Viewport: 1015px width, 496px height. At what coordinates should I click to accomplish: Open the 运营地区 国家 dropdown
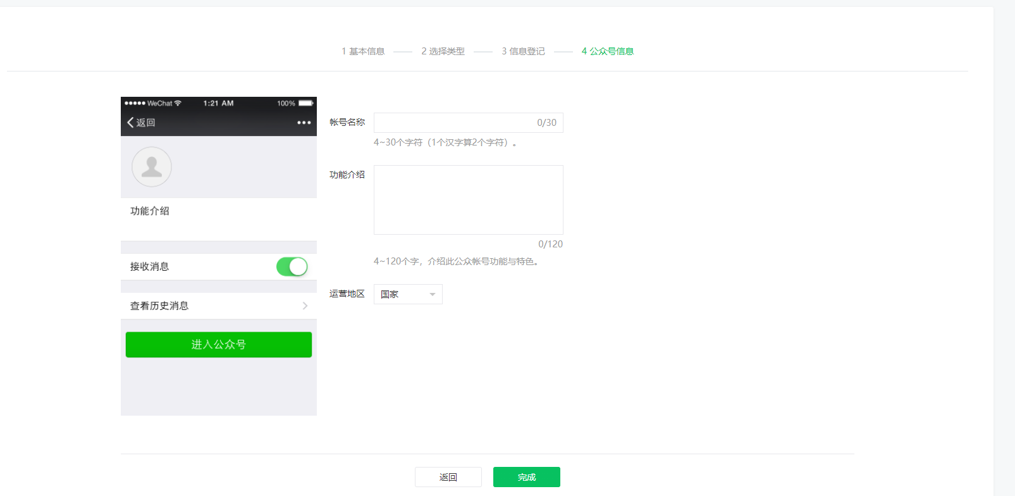tap(408, 294)
